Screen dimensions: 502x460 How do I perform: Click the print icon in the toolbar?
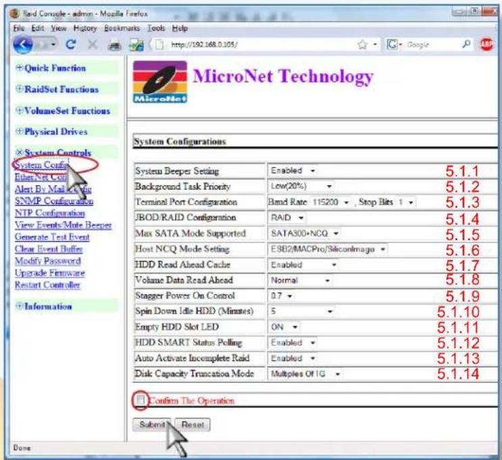pyautogui.click(x=115, y=45)
